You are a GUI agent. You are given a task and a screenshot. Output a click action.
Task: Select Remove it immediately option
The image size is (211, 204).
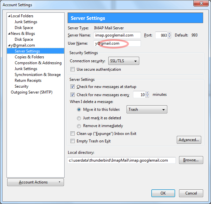click(79, 126)
